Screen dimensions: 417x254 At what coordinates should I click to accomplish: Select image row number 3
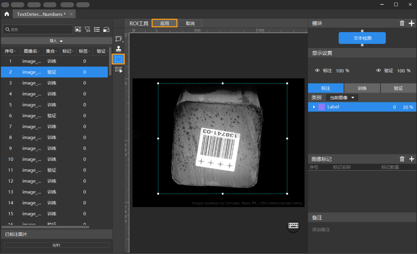[x=54, y=83]
